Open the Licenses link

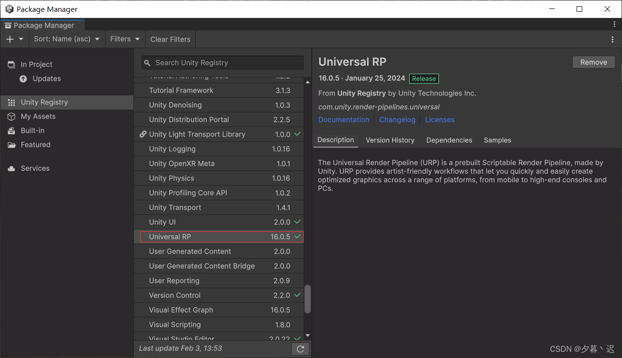tap(440, 120)
